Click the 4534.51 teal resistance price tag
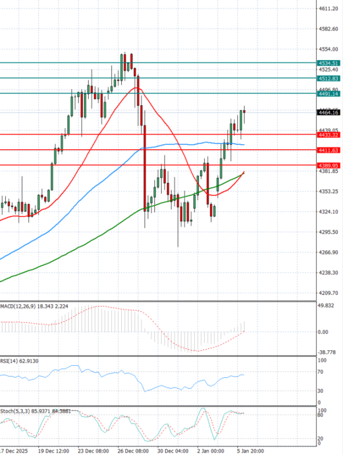 pos(328,63)
